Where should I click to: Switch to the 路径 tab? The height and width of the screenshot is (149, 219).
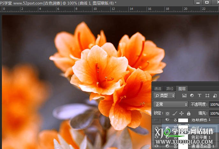click(x=170, y=89)
